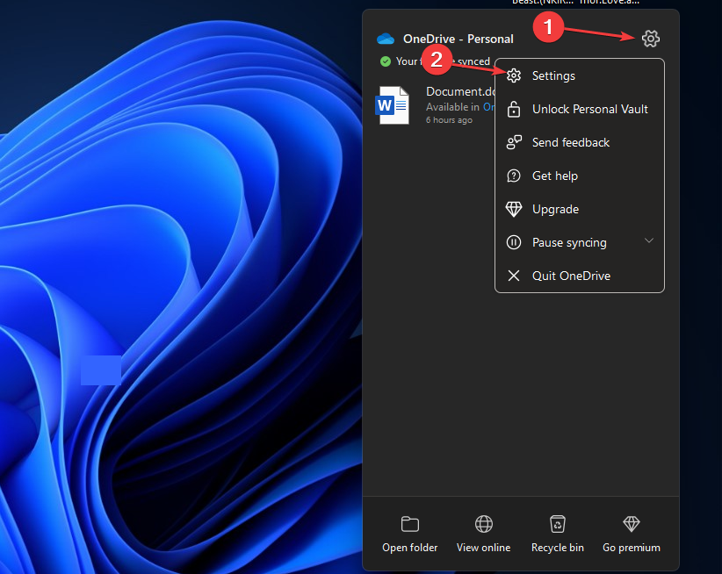Click the Settings gear icon in menu
Viewport: 722px width, 574px height.
tap(514, 75)
